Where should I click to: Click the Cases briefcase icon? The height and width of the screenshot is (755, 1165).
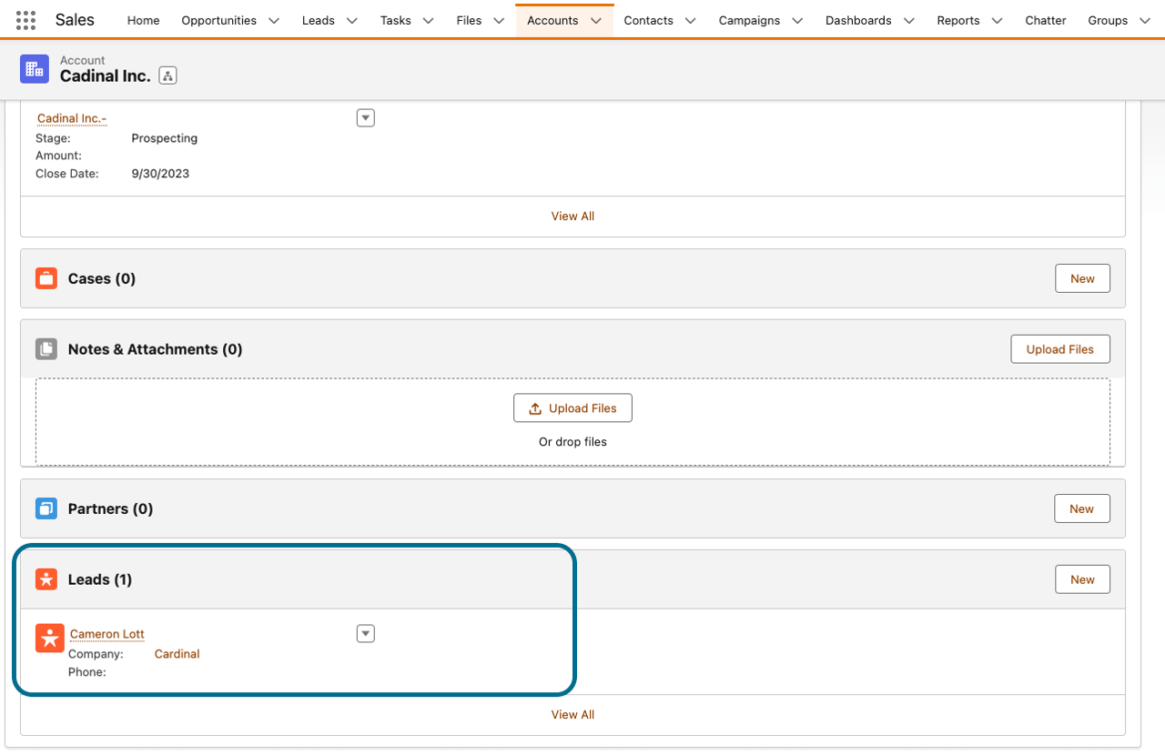[x=46, y=278]
